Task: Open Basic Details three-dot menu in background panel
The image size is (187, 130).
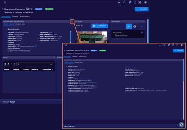Action: point(6,29)
